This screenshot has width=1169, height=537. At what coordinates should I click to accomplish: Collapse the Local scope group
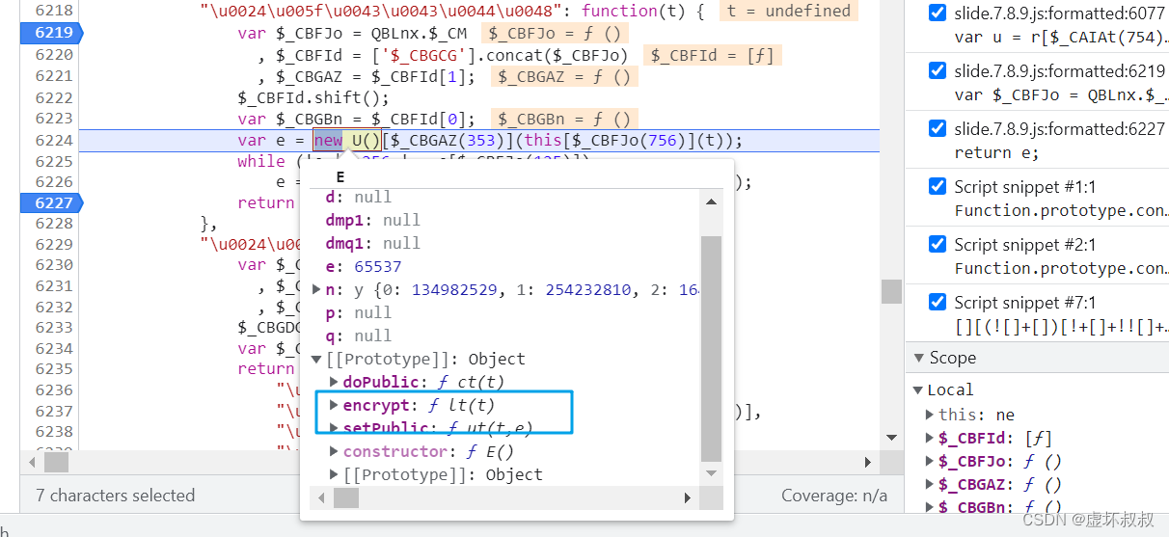point(920,389)
